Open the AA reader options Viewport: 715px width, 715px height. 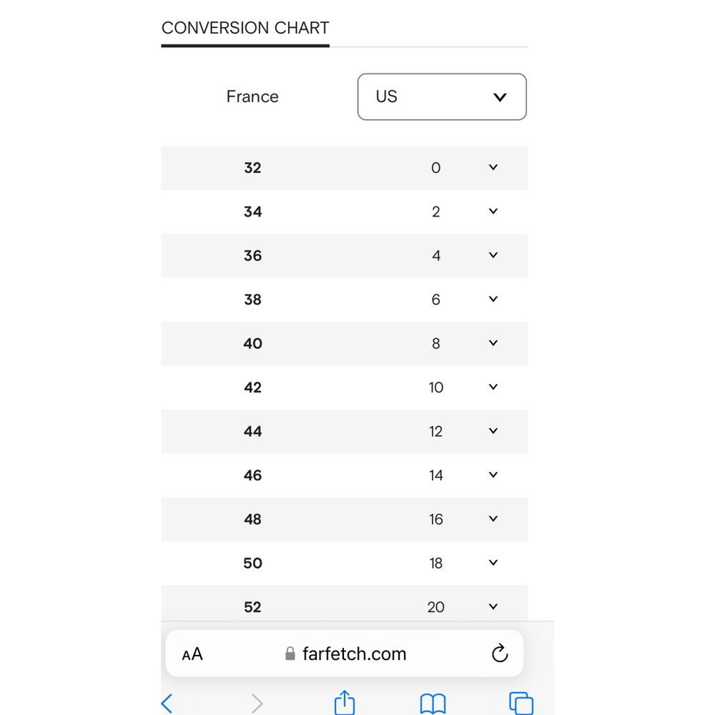pyautogui.click(x=192, y=654)
